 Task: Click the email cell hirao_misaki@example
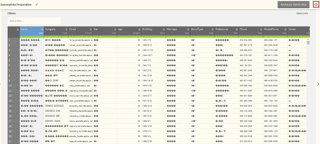coord(81,40)
